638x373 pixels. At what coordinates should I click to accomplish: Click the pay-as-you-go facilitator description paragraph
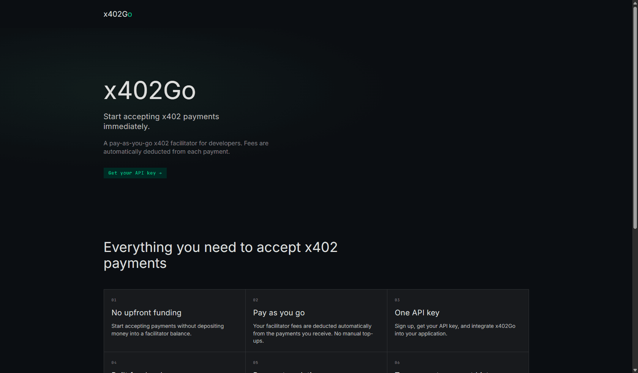click(186, 148)
